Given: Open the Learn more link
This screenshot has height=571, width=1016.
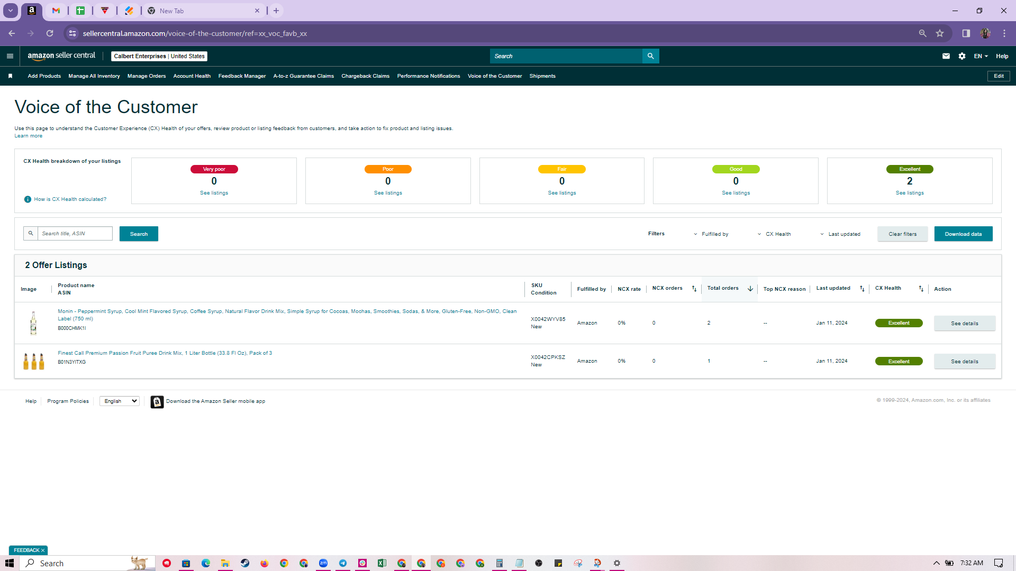Looking at the screenshot, I should tap(29, 136).
